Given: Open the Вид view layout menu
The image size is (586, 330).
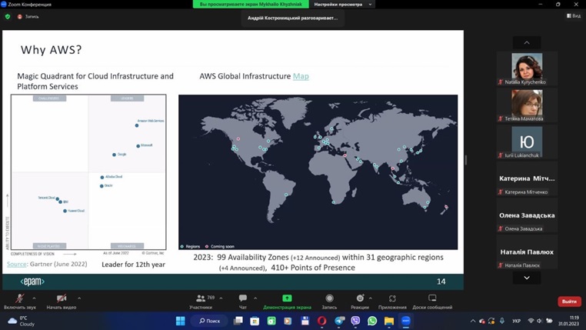Looking at the screenshot, I should pyautogui.click(x=574, y=15).
